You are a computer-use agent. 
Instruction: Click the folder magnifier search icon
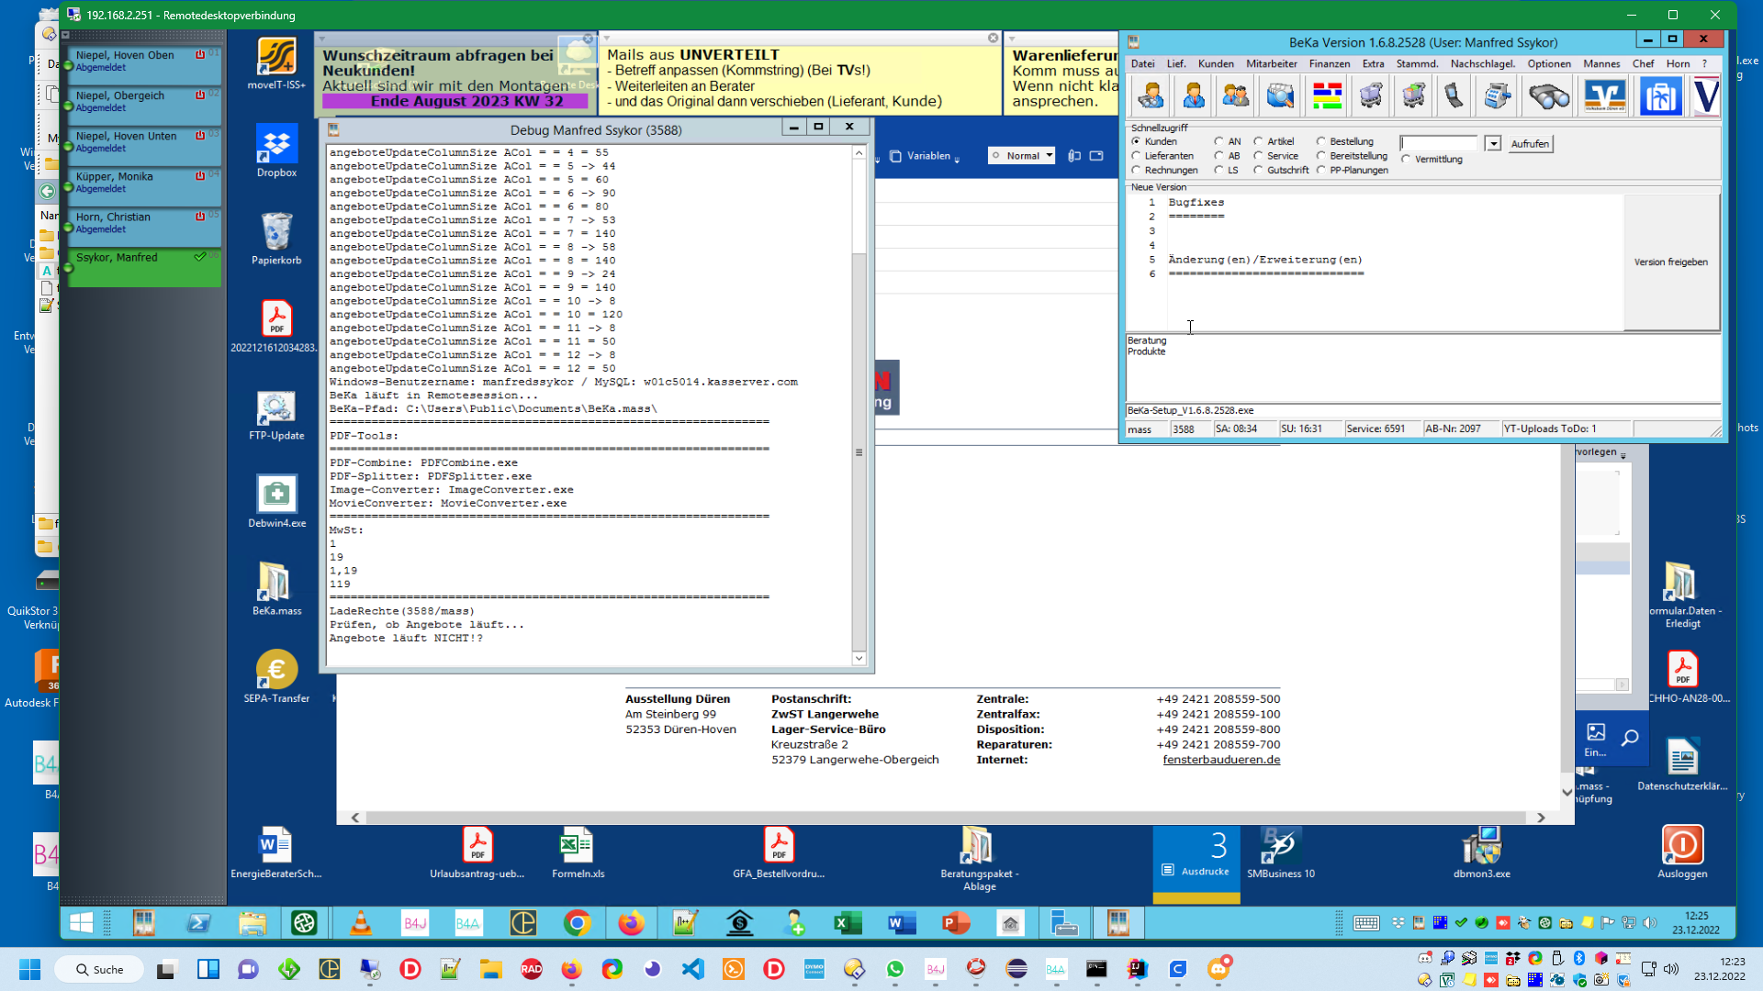click(x=1279, y=95)
